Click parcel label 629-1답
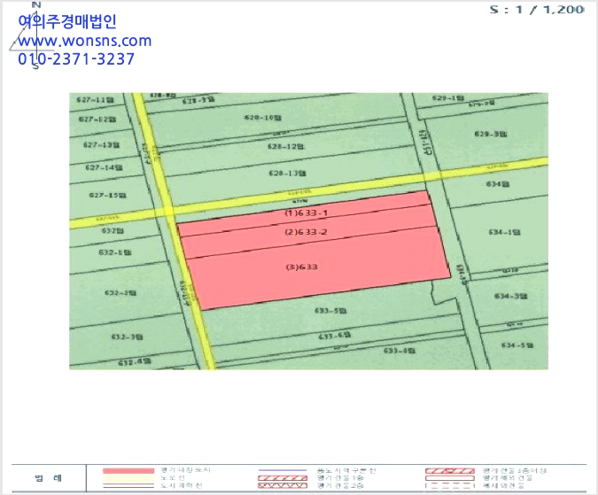The width and height of the screenshot is (598, 495). 448,98
